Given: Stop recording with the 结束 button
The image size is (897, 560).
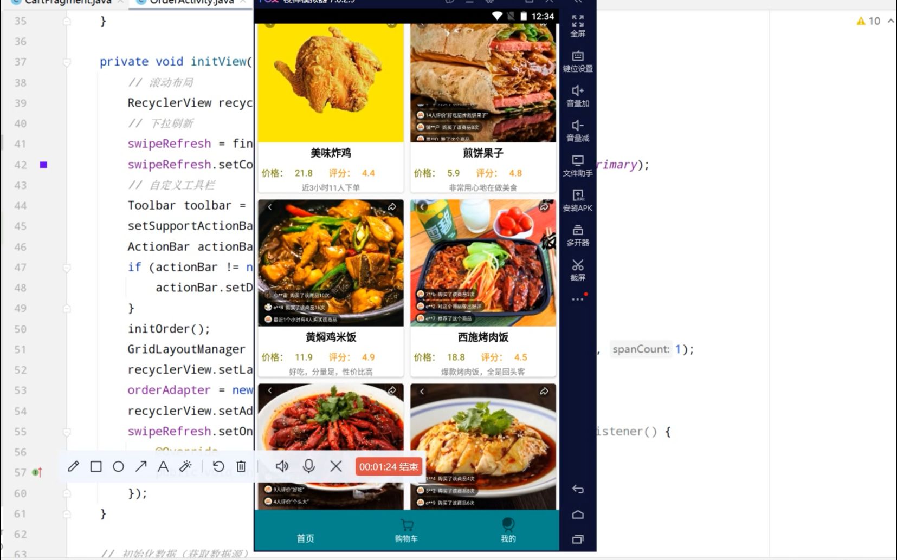Looking at the screenshot, I should pos(389,467).
